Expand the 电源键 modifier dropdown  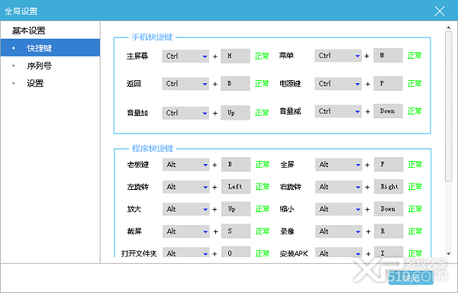pos(338,84)
